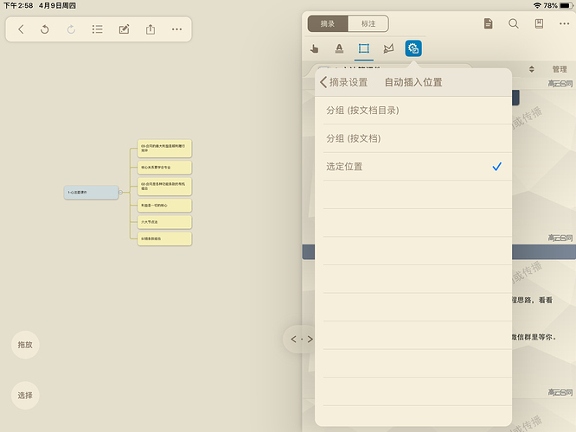Open the bookmark icon
The width and height of the screenshot is (576, 432).
[x=539, y=24]
